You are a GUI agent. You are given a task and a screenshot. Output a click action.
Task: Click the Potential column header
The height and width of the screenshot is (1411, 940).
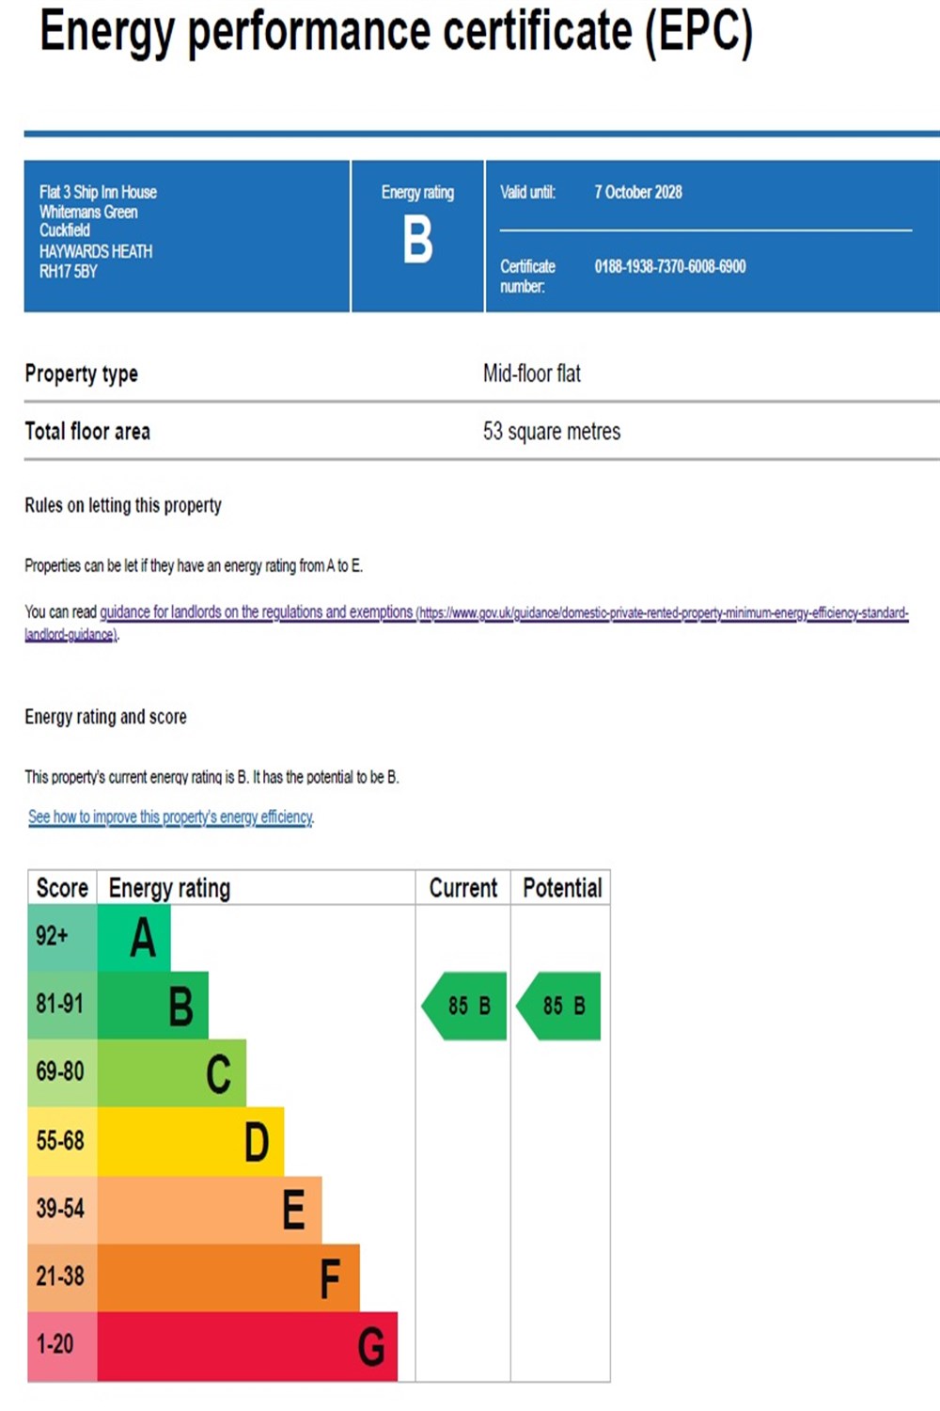coord(561,888)
